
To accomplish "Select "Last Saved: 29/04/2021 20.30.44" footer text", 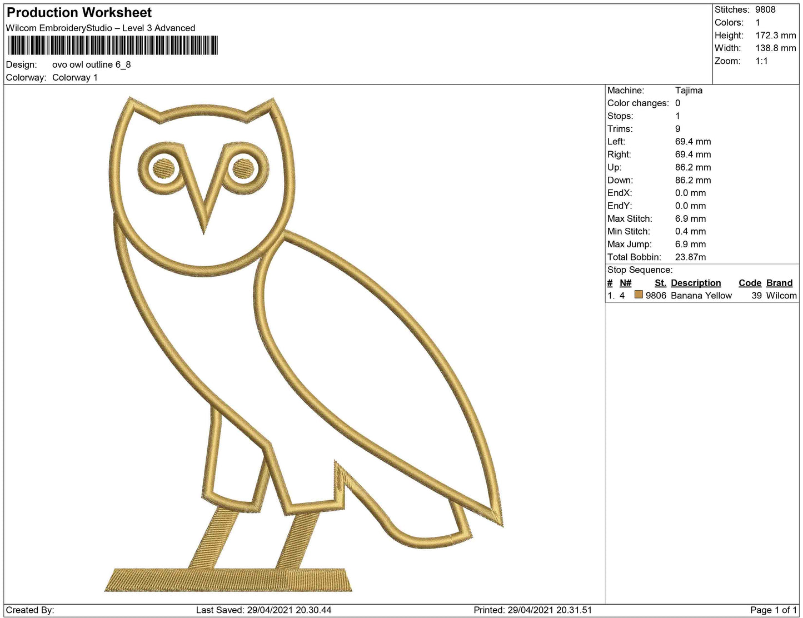I will (x=263, y=610).
